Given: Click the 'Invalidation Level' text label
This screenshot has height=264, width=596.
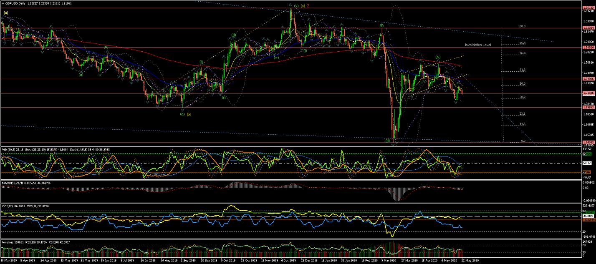Looking at the screenshot, I should coord(478,45).
